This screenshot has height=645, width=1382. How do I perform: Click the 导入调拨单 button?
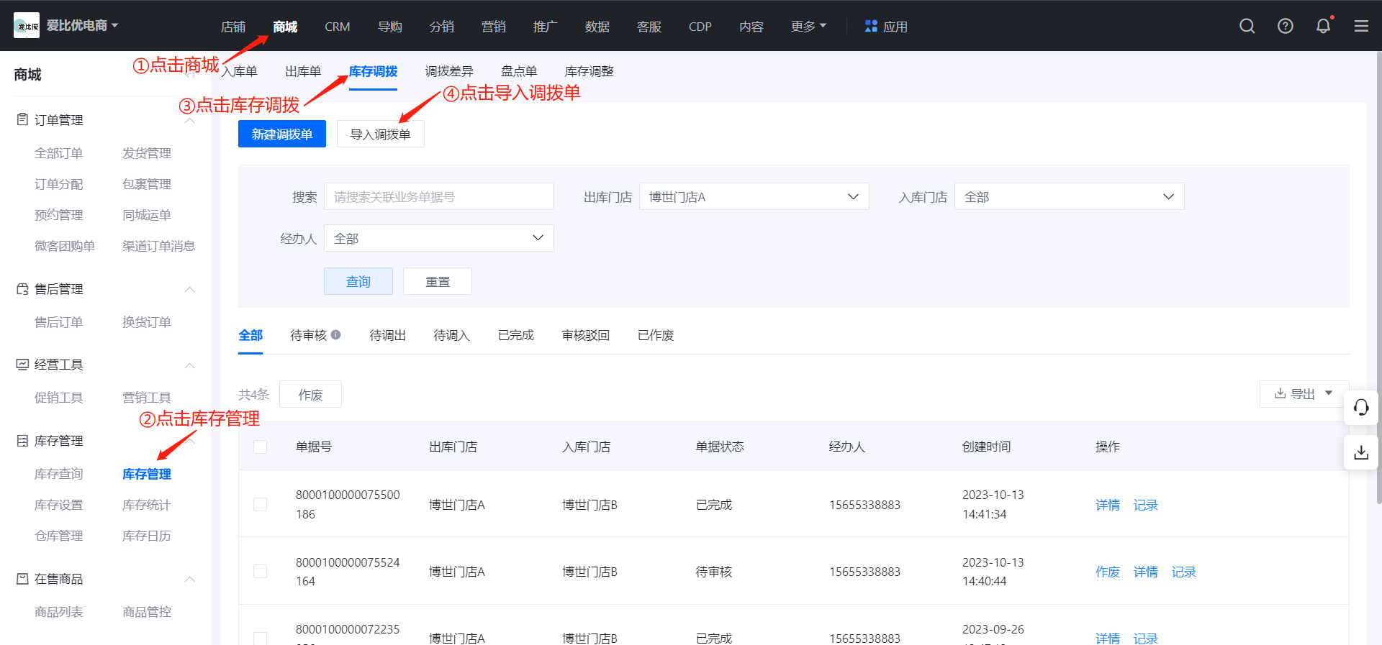(381, 134)
